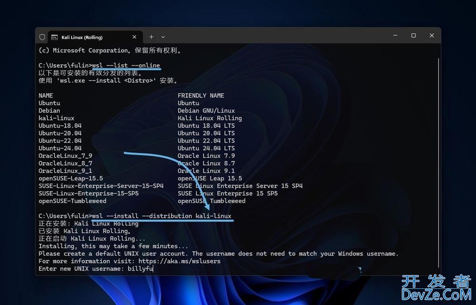Click 'OracleLinux_8_7' in the NAME column

pos(65,163)
